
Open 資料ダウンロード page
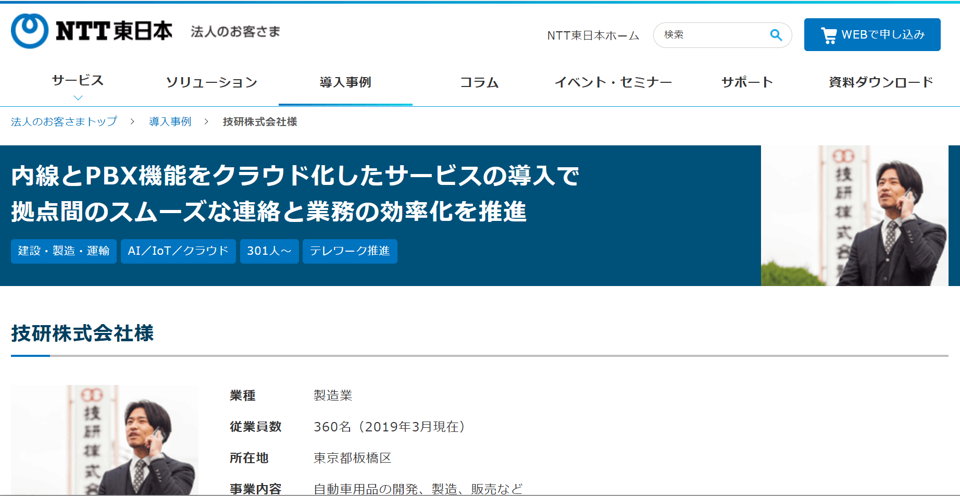(881, 82)
